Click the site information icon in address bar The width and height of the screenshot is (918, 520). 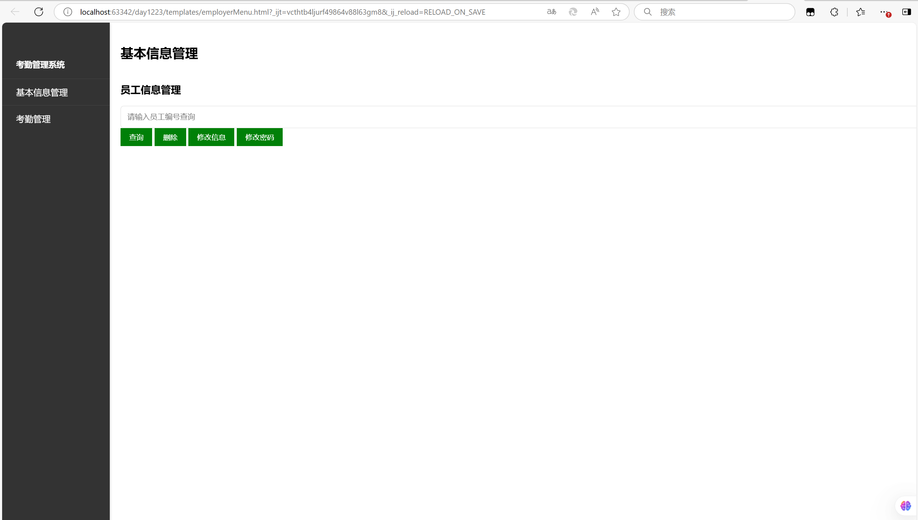pos(68,12)
